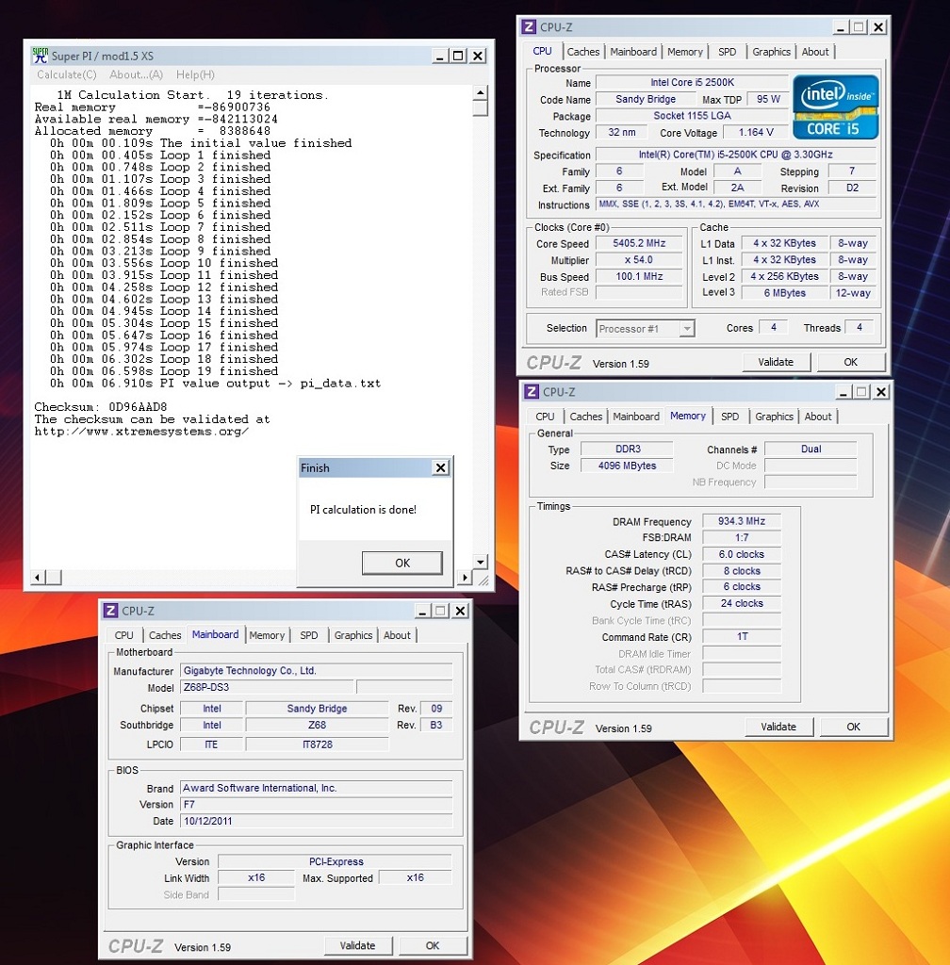The height and width of the screenshot is (965, 950).
Task: Expand the Processor #1 selection dropdown
Action: [x=687, y=329]
